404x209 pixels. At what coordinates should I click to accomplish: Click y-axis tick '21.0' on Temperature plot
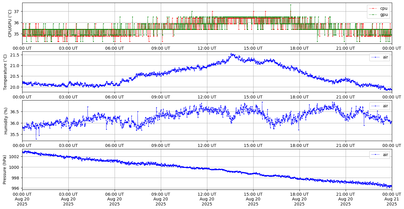tap(15, 65)
